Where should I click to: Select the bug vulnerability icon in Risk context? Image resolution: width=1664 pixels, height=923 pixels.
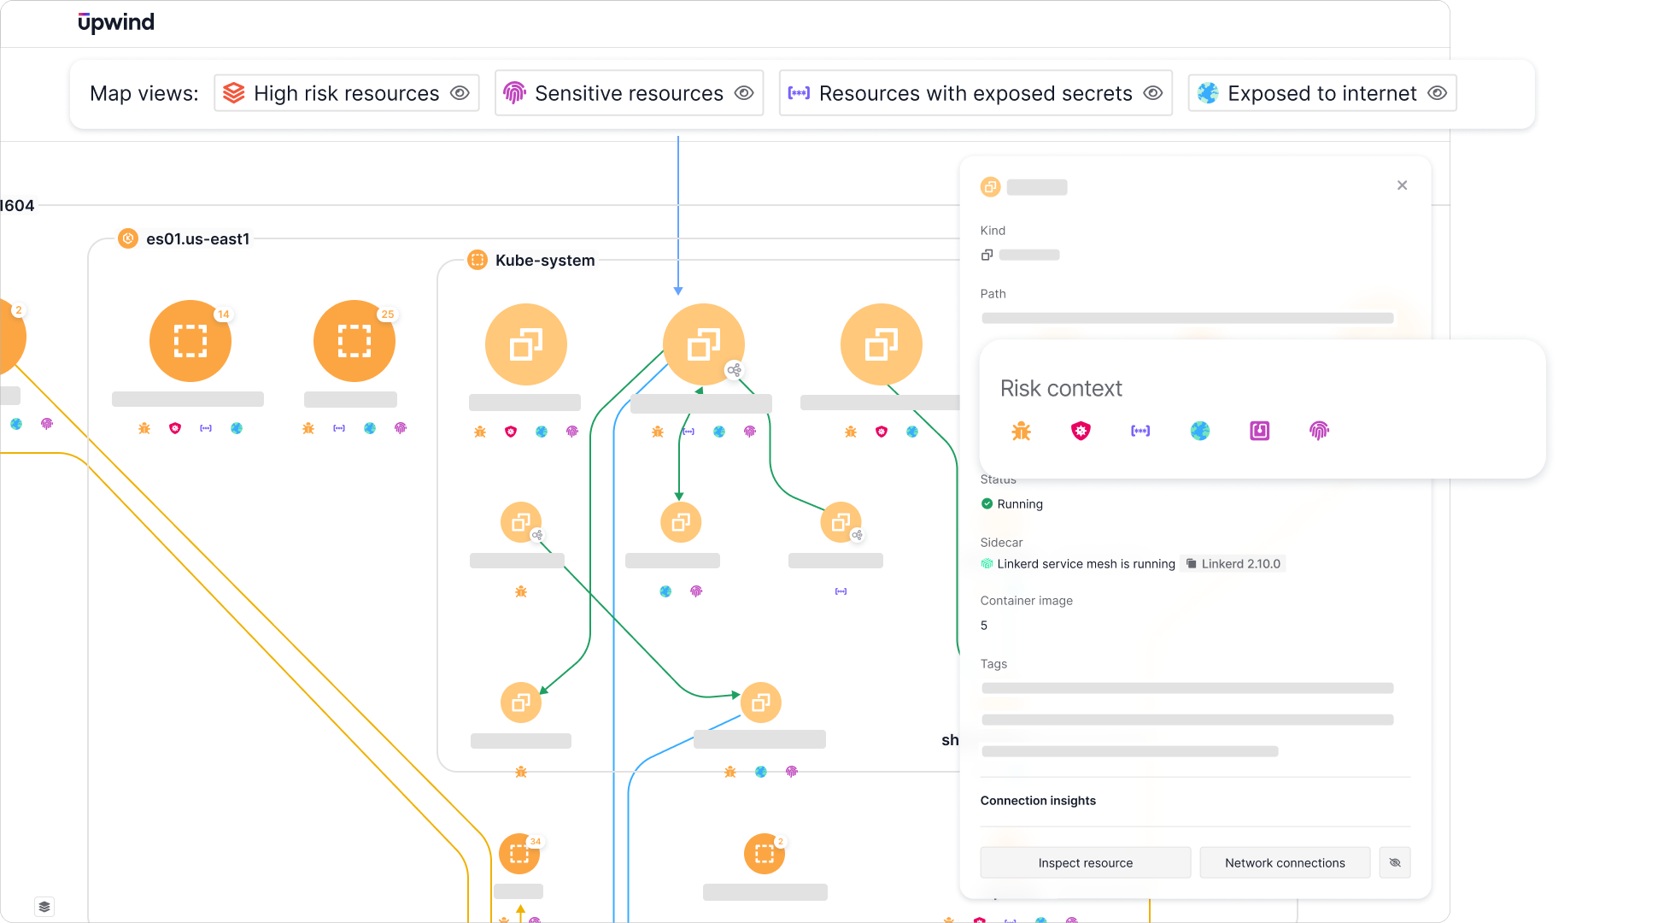click(1021, 431)
